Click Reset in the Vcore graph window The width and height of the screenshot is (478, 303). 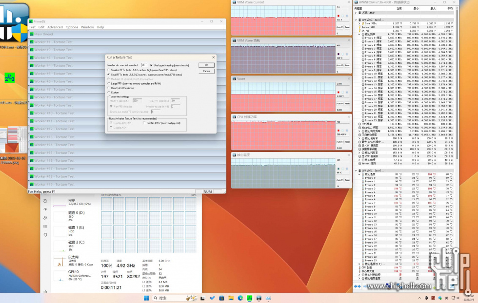click(x=347, y=104)
